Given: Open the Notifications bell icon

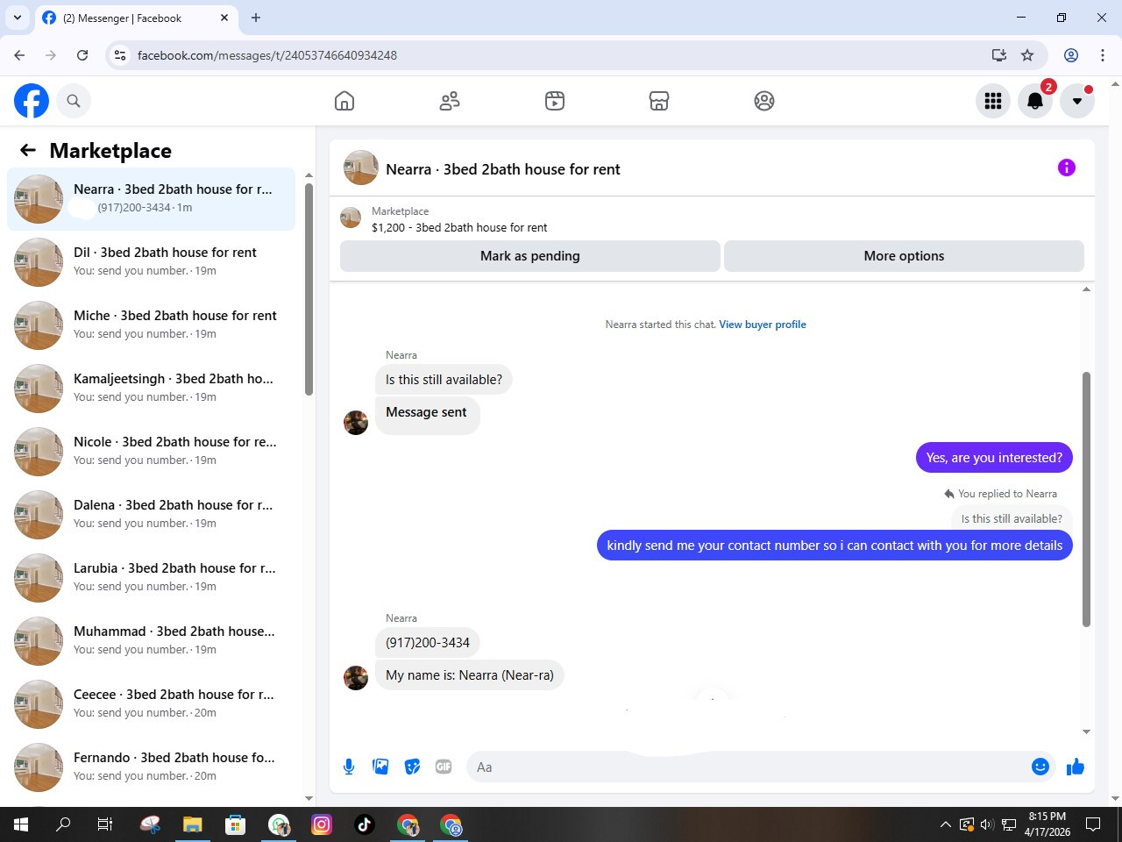Looking at the screenshot, I should 1035,101.
